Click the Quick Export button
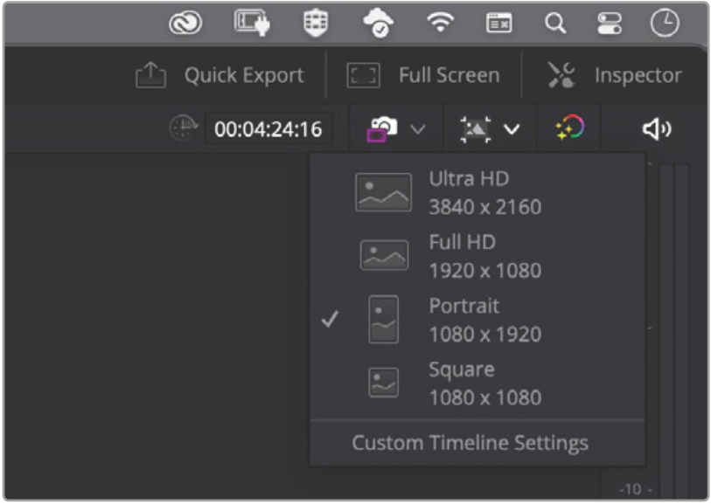Image resolution: width=711 pixels, height=504 pixels. coord(220,76)
